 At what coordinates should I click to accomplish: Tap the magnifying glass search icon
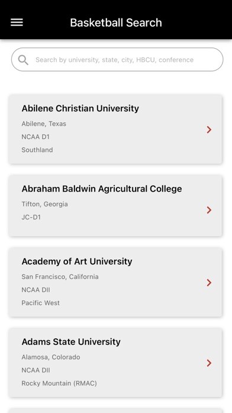pos(23,60)
